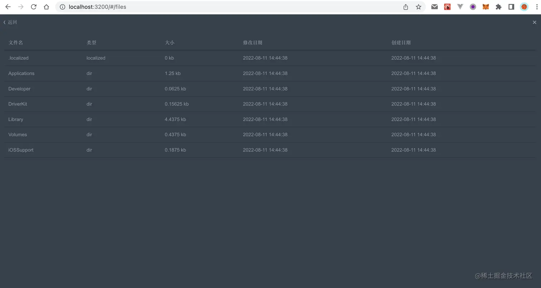Click the 'dir' type in Volumes row
The height and width of the screenshot is (288, 541).
pos(89,135)
